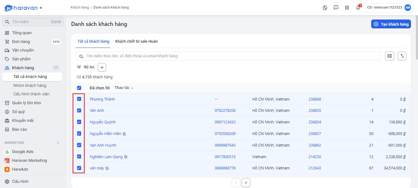The height and width of the screenshot is (188, 418).
Task: Click the notification bell icon
Action: 358,8
